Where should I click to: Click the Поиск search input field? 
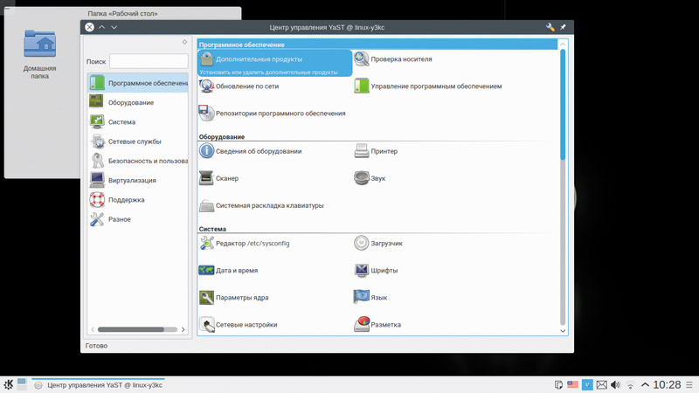tap(149, 61)
